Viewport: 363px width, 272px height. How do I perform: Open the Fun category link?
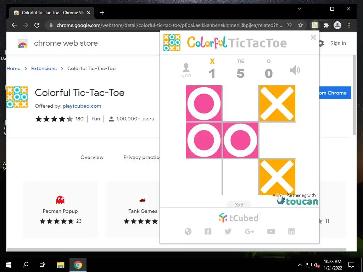pos(96,119)
